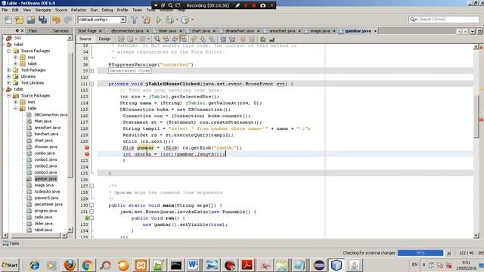The image size is (484, 272).
Task: Select the Source view button
Action: coord(85,39)
